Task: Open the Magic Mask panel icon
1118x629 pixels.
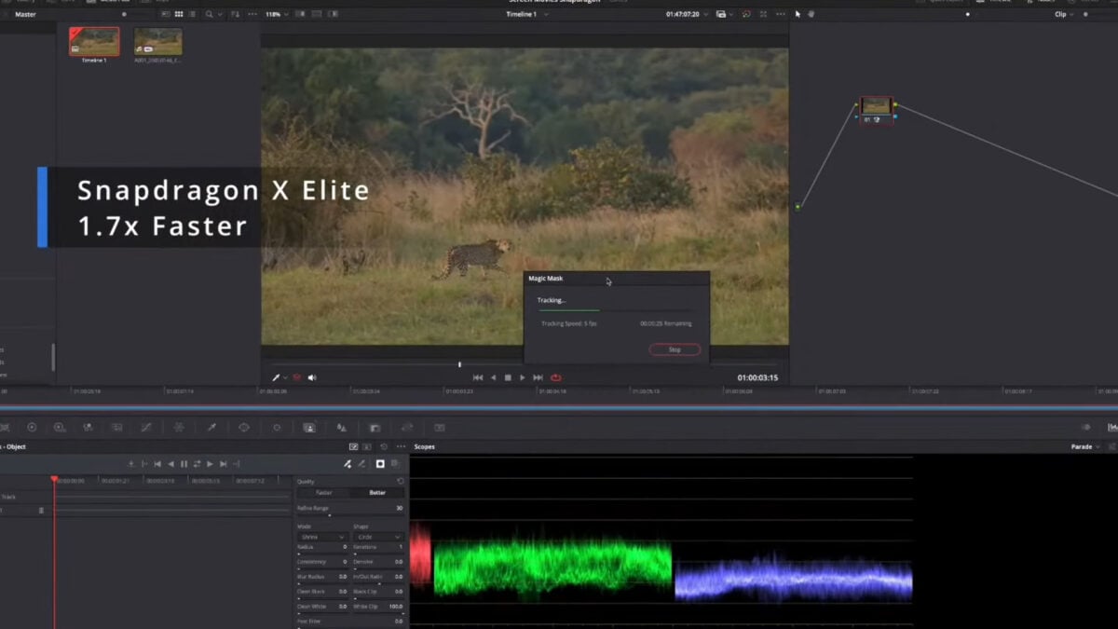Action: click(x=308, y=427)
